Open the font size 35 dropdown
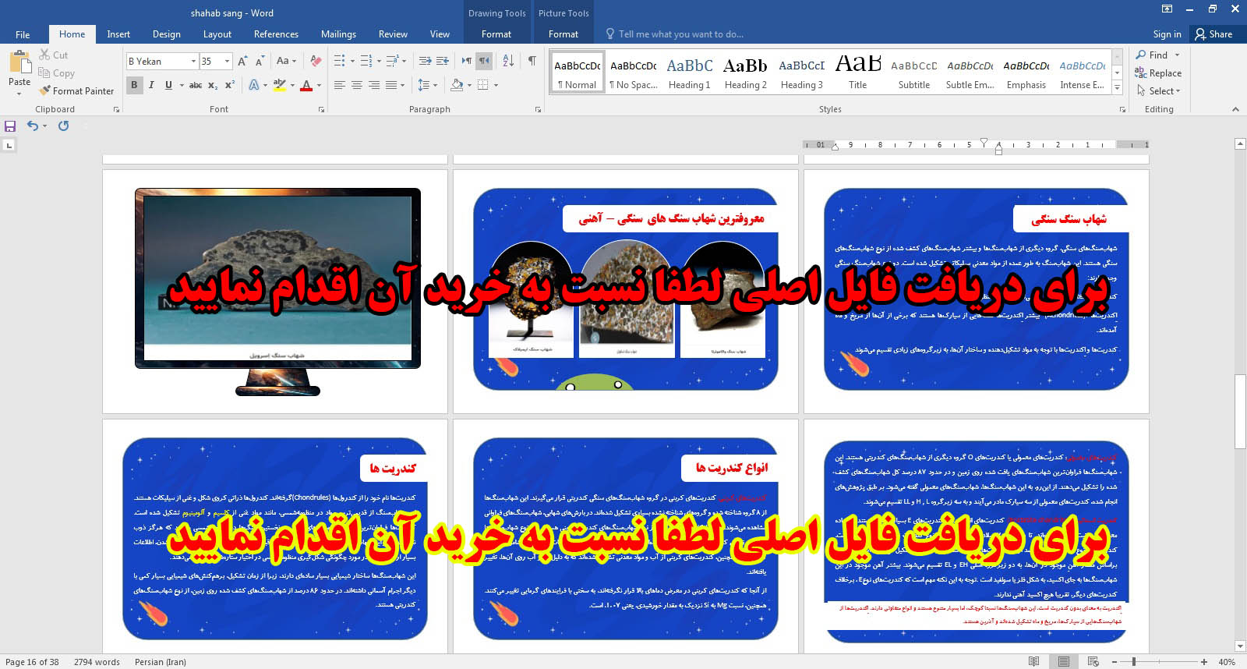This screenshot has width=1247, height=669. coord(227,61)
